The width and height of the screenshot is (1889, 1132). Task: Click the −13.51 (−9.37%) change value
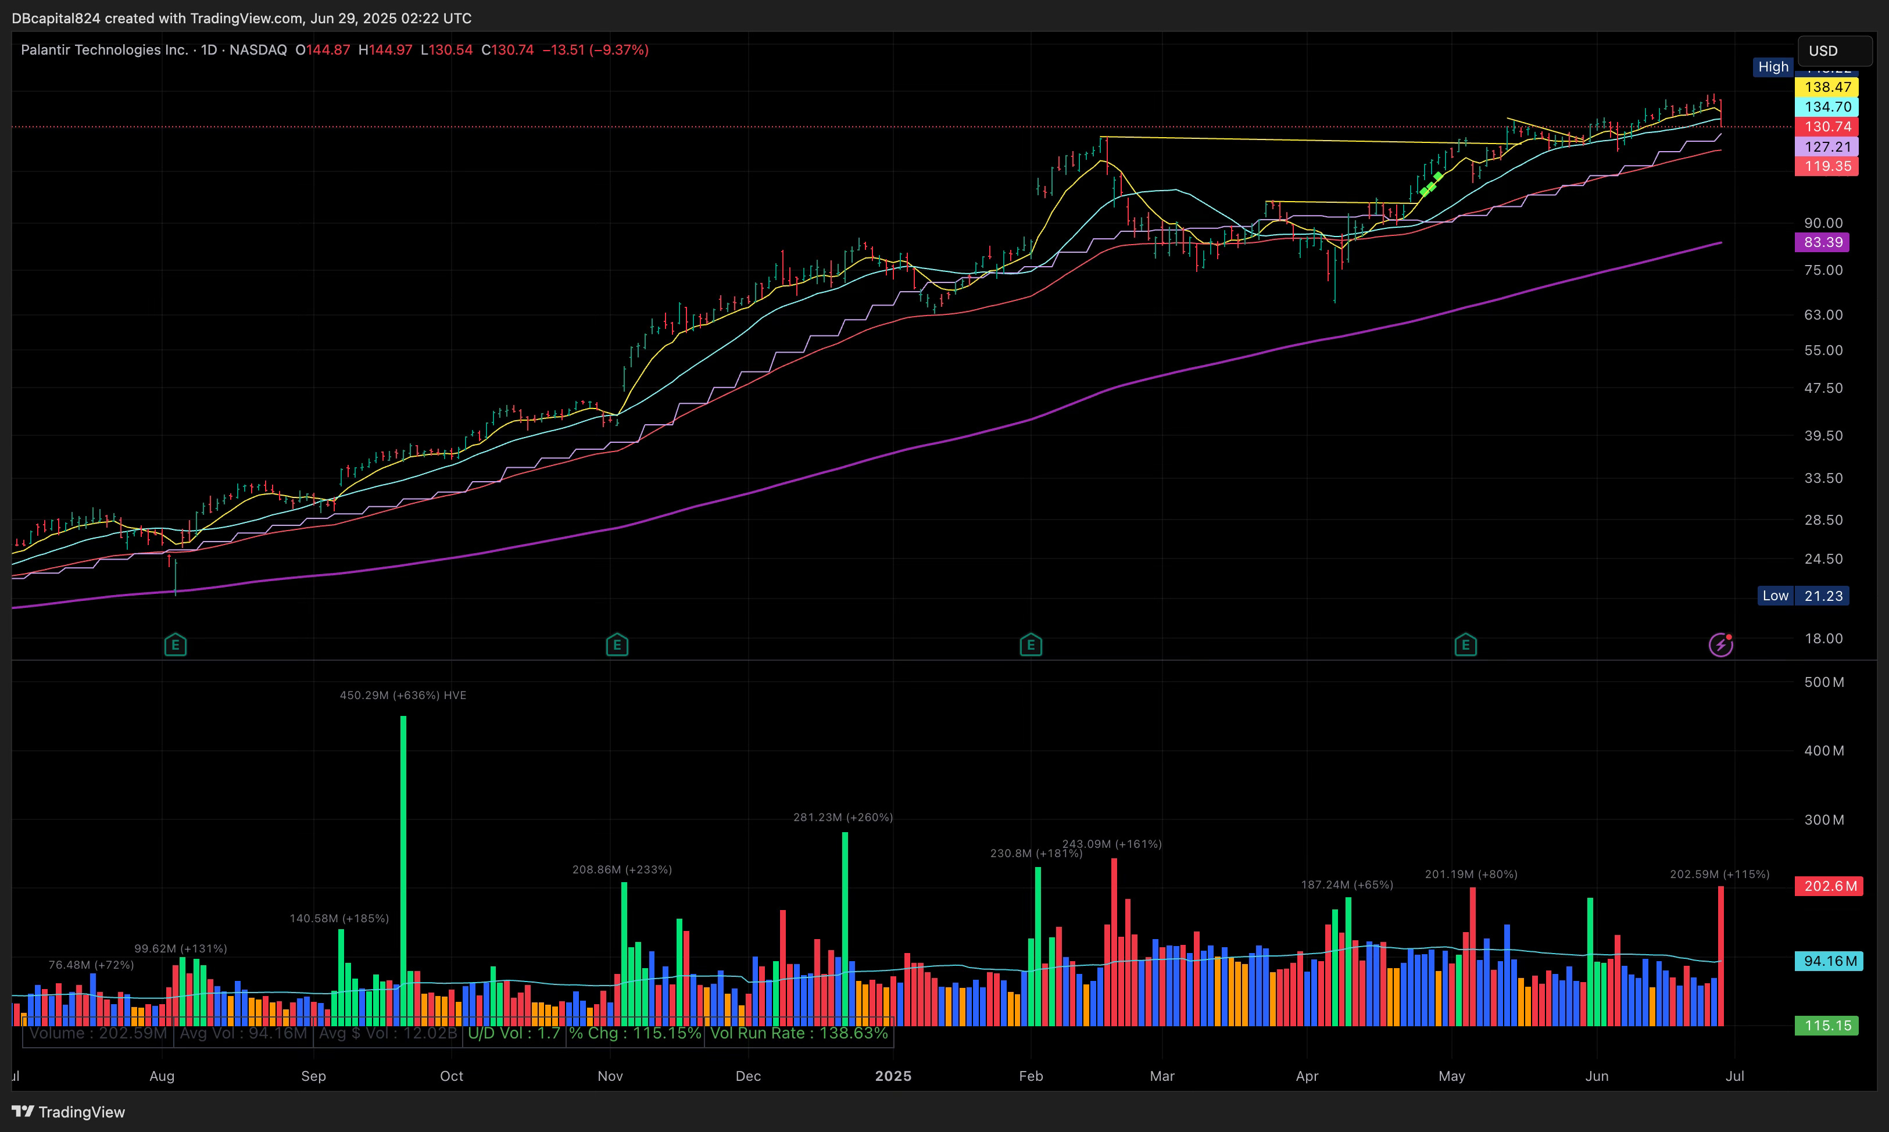click(x=596, y=49)
